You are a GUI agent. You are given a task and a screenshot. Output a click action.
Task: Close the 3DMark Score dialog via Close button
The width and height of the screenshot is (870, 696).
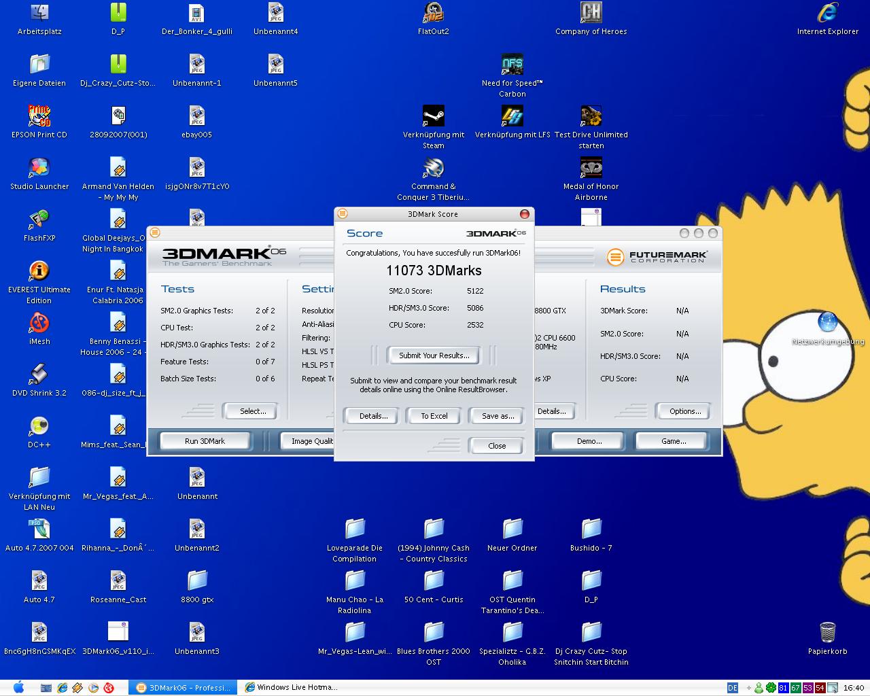pos(497,446)
